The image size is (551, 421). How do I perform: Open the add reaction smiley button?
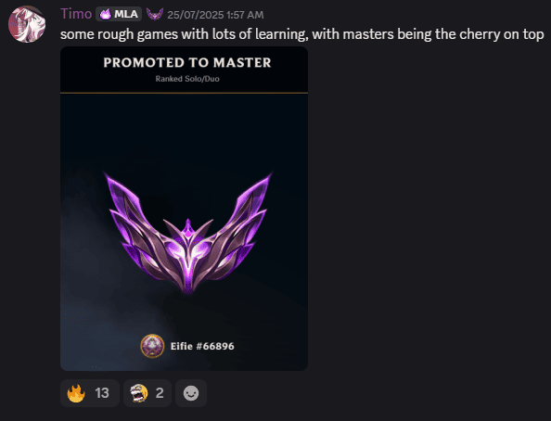[x=191, y=393]
